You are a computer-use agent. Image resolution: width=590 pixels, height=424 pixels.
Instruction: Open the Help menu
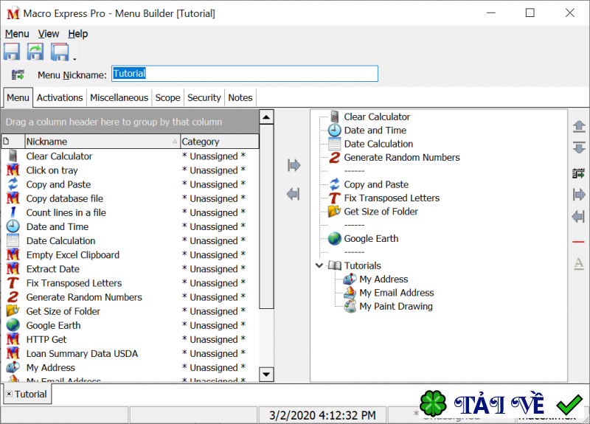pyautogui.click(x=78, y=34)
